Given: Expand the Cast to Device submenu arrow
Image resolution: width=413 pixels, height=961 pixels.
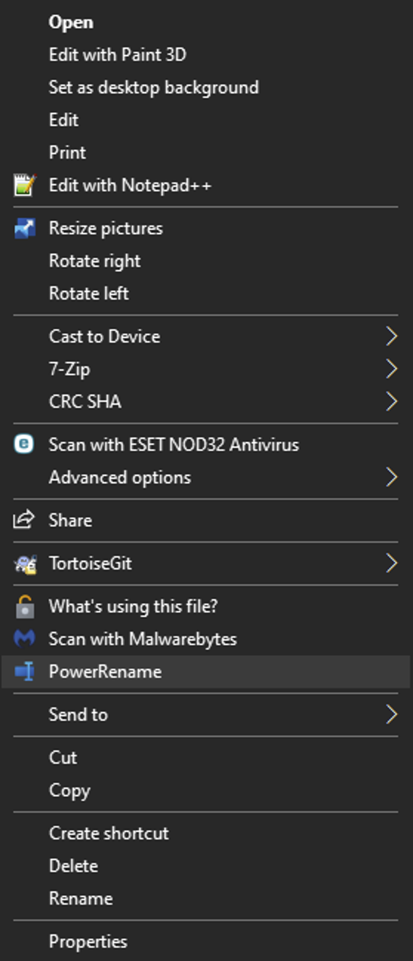Looking at the screenshot, I should (x=392, y=336).
